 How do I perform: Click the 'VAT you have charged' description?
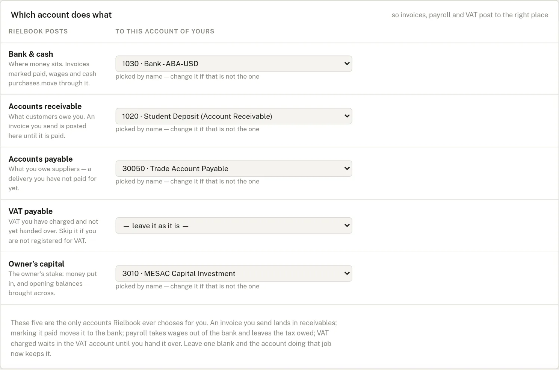[53, 231]
